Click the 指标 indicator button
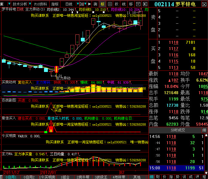The width and height of the screenshot is (208, 179). 55,4
